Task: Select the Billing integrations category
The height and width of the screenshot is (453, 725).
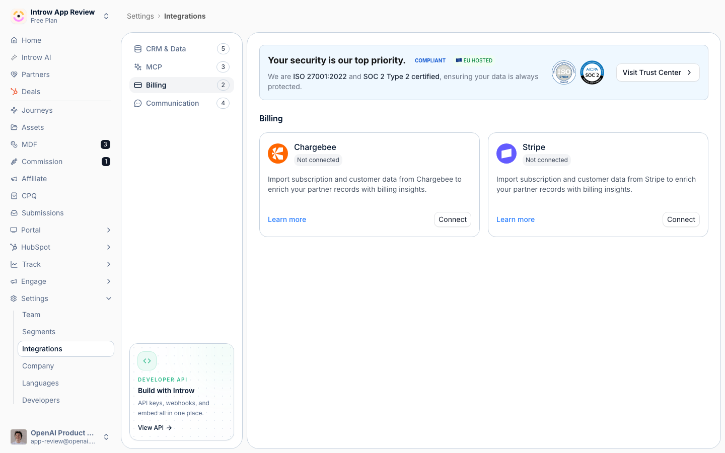Action: 182,85
